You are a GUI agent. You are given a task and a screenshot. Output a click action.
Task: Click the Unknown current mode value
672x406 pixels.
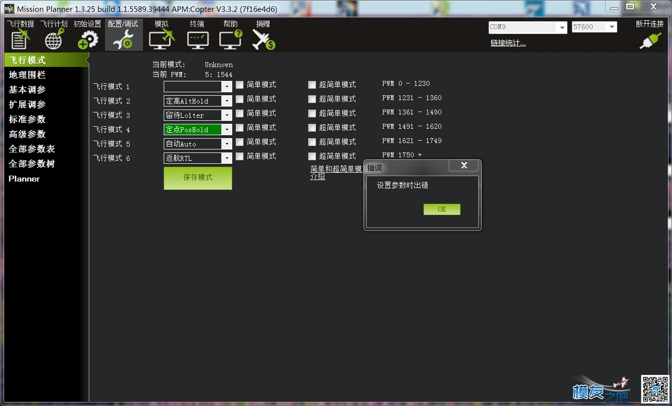pos(219,65)
